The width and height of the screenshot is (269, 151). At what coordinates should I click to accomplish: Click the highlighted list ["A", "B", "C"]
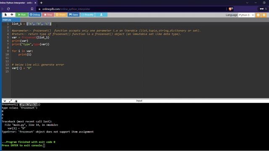(x=39, y=24)
